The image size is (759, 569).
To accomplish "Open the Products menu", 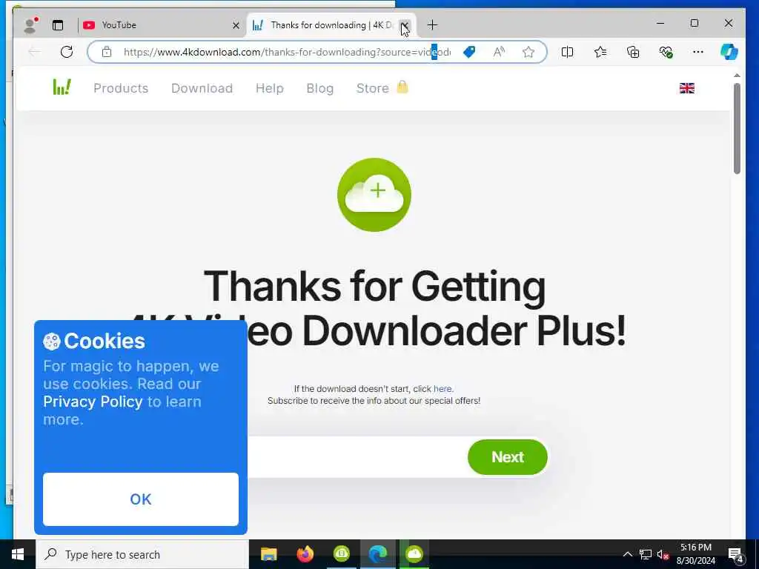I will (121, 88).
